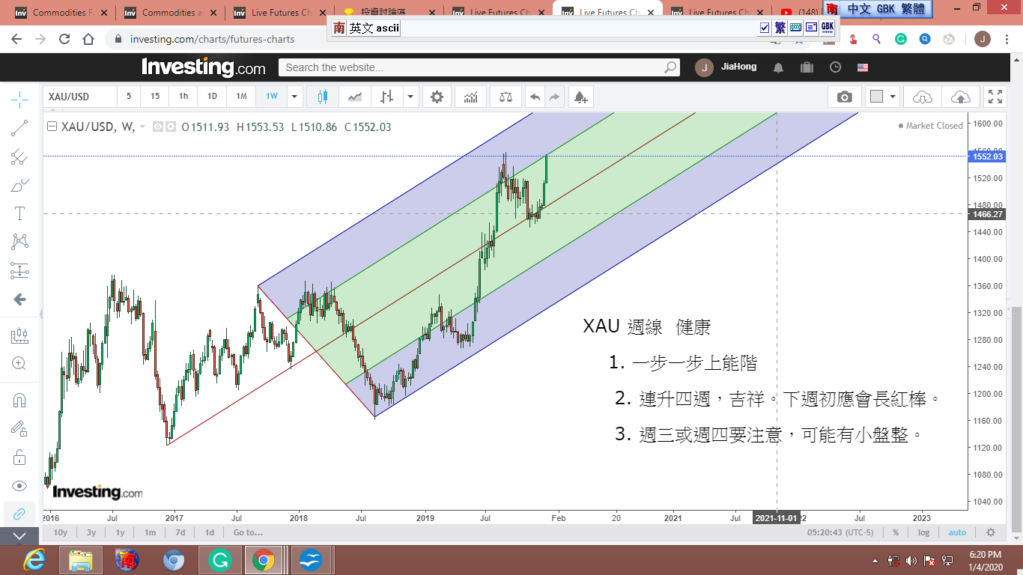Set interval to 1h

pos(183,97)
